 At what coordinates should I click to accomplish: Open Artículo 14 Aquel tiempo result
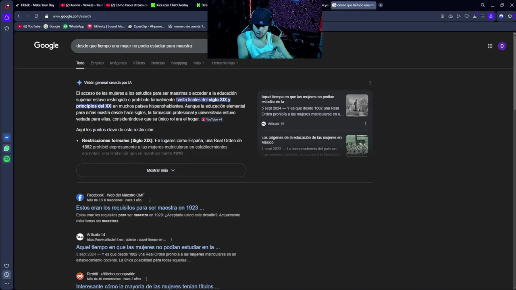point(148,247)
